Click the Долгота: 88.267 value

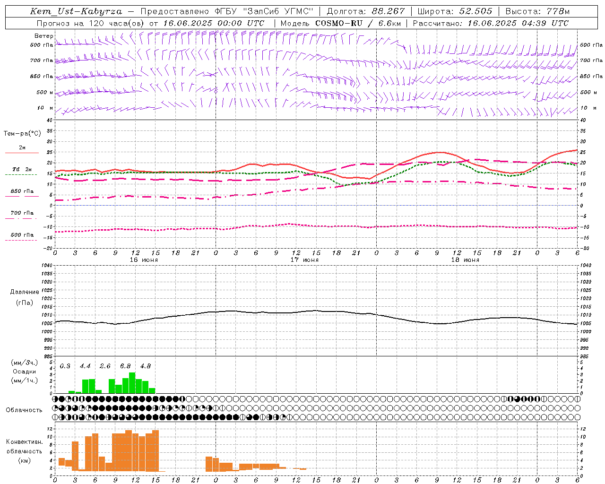tap(365, 11)
